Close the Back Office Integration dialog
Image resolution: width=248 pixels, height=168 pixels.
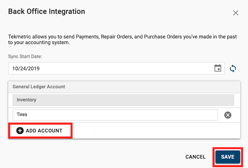[x=236, y=13]
